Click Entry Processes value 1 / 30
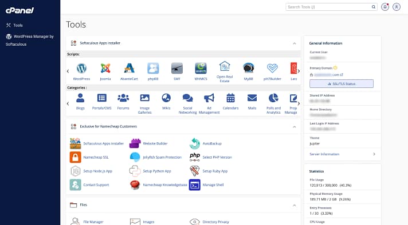The height and width of the screenshot is (225, 408). (314, 214)
